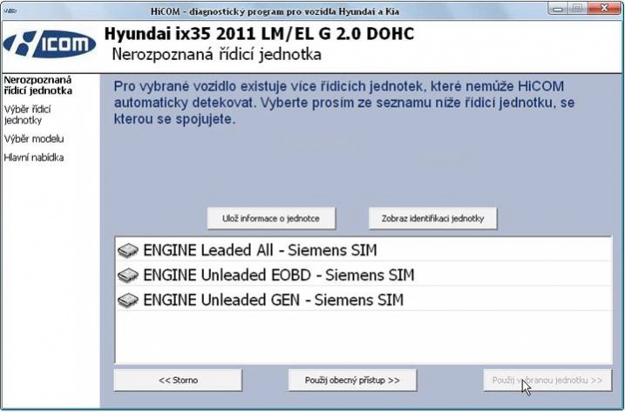Viewport: 625px width, 412px height.
Task: Go to Výběr řídicí jednotky in the sidebar
Action: pos(28,114)
